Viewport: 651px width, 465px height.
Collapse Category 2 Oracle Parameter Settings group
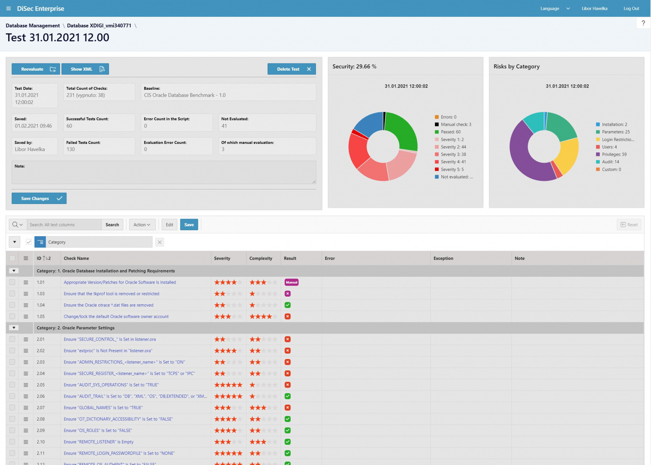[x=14, y=328]
